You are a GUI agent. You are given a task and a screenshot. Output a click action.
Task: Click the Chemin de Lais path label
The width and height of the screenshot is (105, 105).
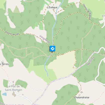12,33
